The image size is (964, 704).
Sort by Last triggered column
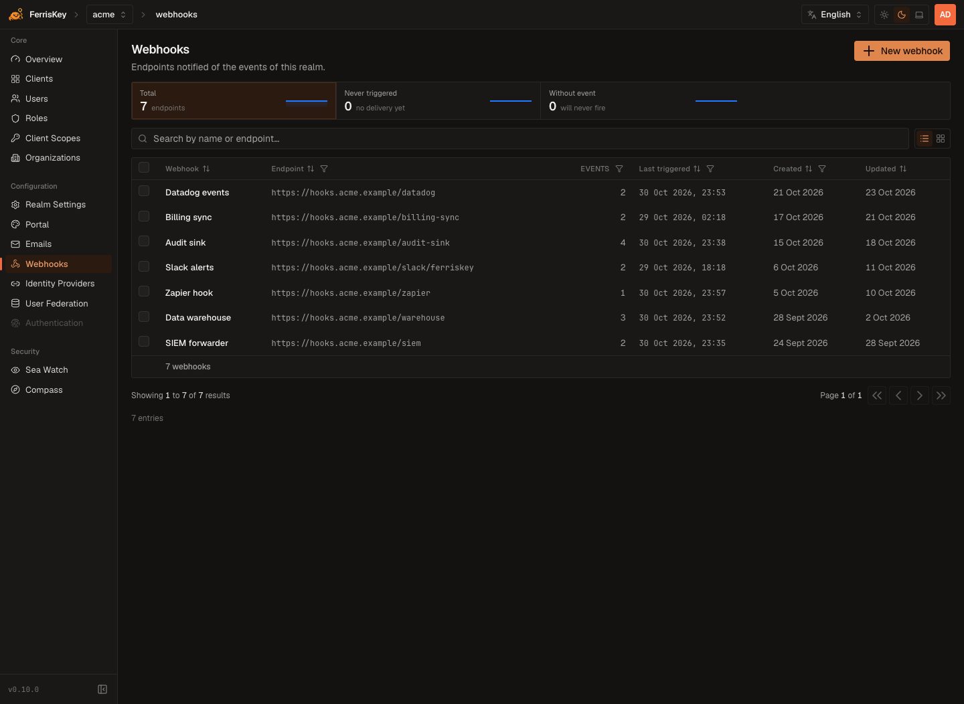tap(697, 169)
